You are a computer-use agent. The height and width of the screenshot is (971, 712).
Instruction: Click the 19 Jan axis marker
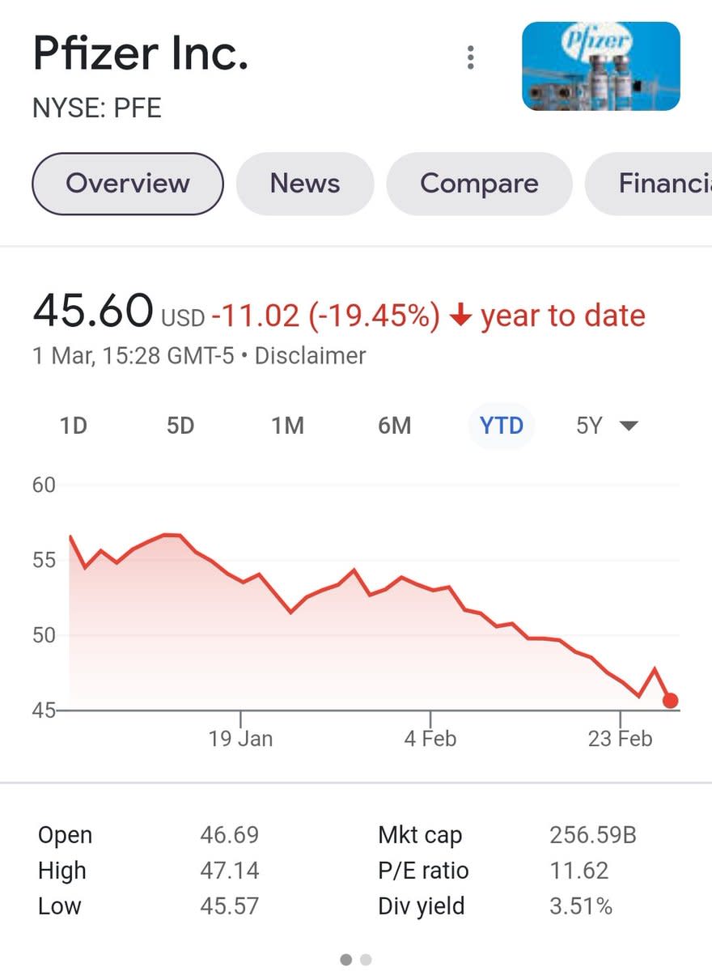pos(240,738)
